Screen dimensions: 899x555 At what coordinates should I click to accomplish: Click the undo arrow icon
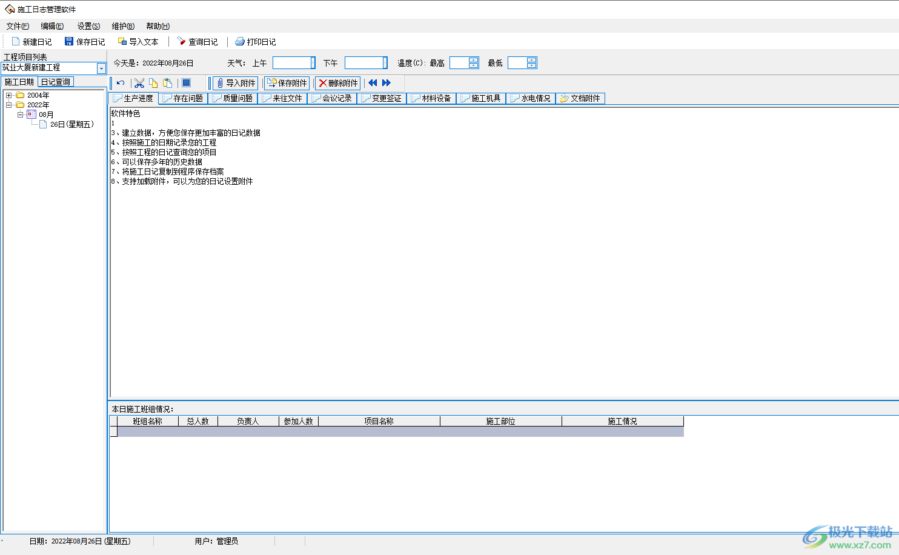coord(121,83)
